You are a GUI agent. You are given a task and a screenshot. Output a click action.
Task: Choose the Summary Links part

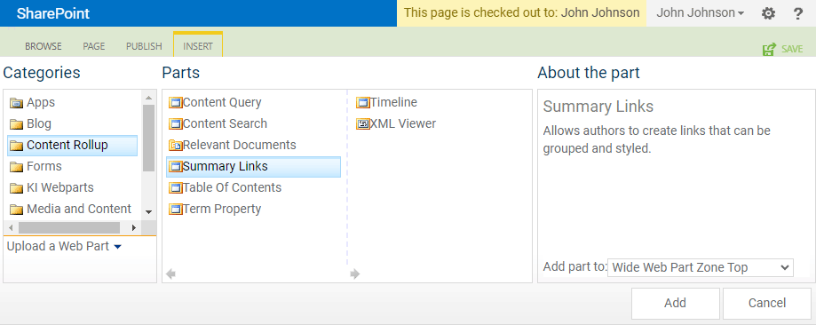[x=253, y=167]
